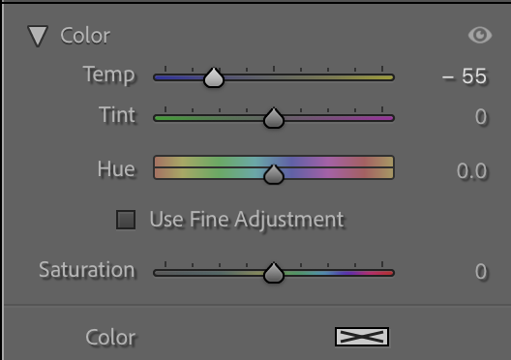Click the Saturation label
511x360 pixels.
pyautogui.click(x=87, y=270)
